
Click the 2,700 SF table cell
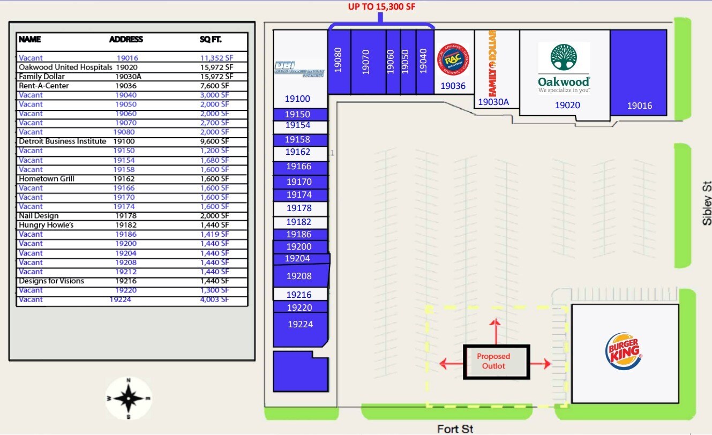coord(214,123)
